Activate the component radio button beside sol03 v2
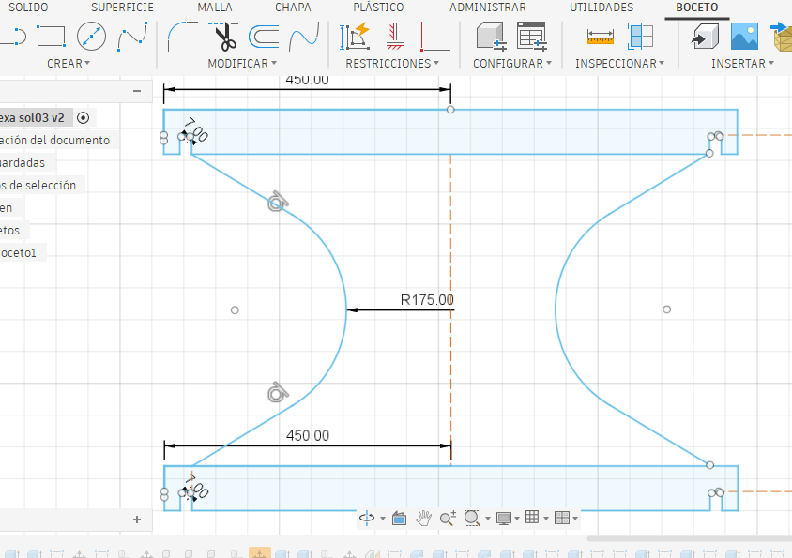The image size is (792, 558). (83, 117)
